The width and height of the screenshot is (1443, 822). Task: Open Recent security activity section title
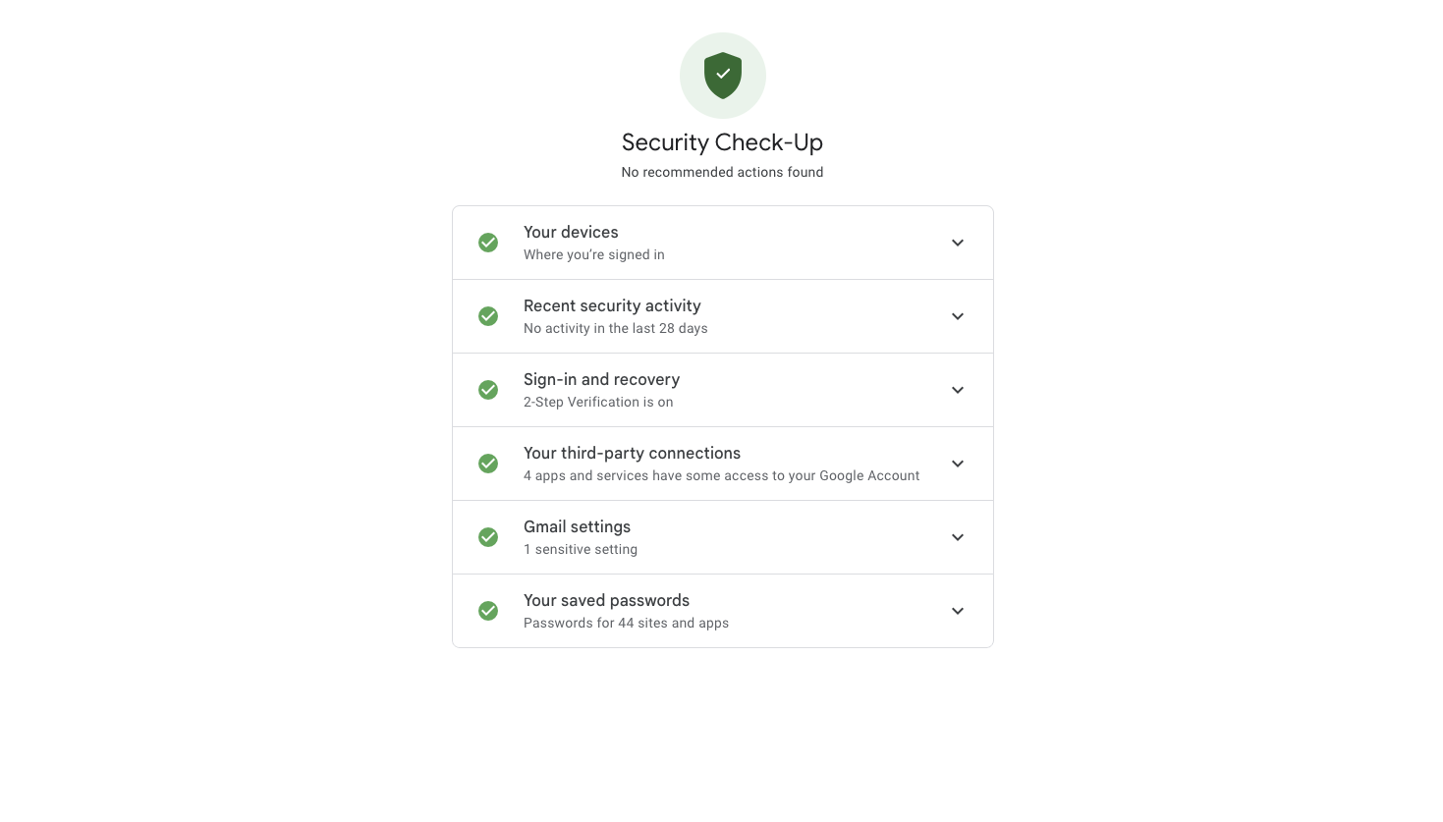click(x=612, y=305)
